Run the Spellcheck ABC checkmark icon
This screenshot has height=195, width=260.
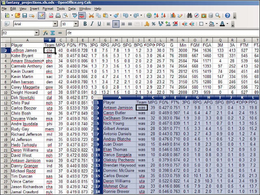75,15
